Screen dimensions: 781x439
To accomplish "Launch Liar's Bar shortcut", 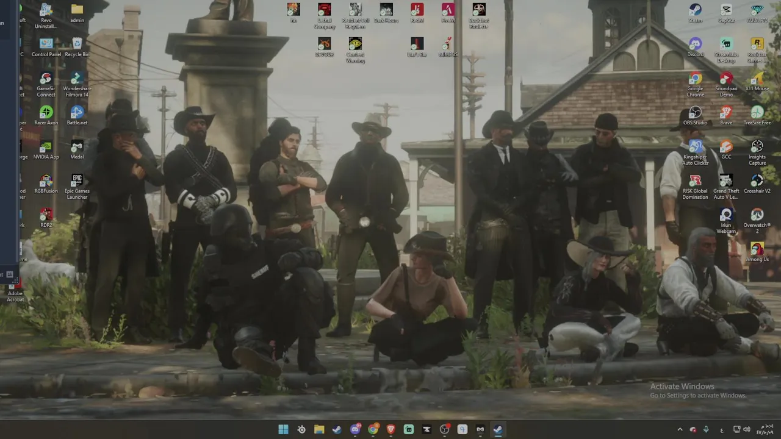I will point(417,48).
